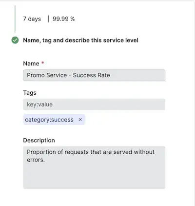
Task: Focus the Description text area
Action: (x=94, y=167)
